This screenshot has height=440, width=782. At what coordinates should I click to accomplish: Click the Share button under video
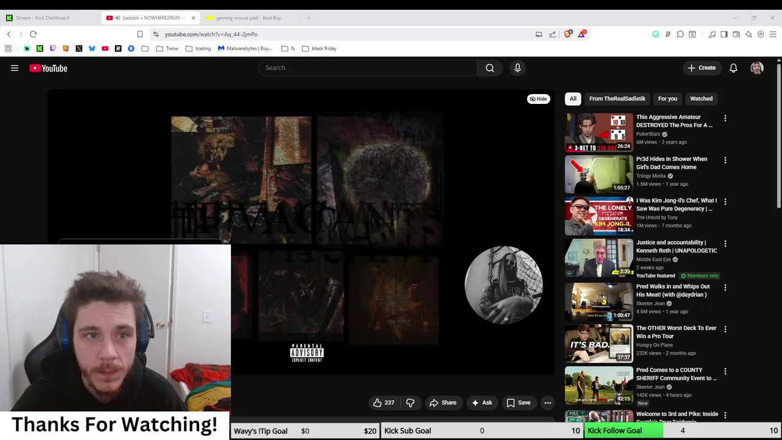tap(443, 403)
